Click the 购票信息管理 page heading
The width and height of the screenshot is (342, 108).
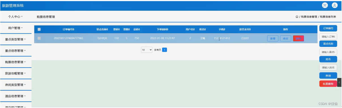(46, 17)
